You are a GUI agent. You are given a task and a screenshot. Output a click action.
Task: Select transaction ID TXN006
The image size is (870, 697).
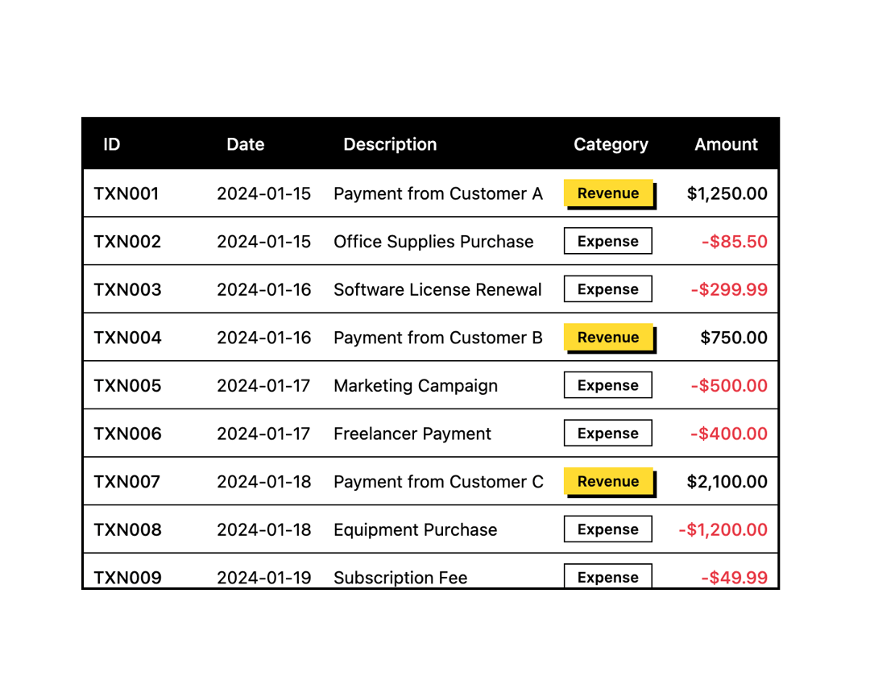tap(127, 434)
